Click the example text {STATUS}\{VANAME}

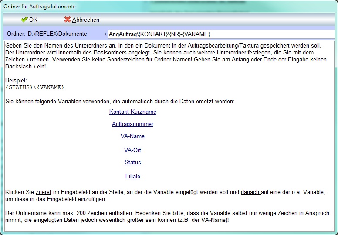(x=35, y=87)
